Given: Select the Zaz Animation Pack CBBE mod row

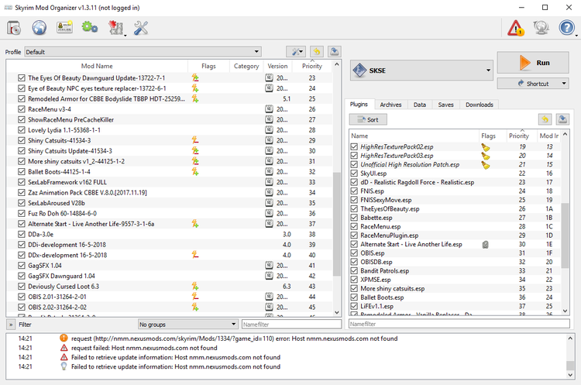Looking at the screenshot, I should click(x=170, y=192).
